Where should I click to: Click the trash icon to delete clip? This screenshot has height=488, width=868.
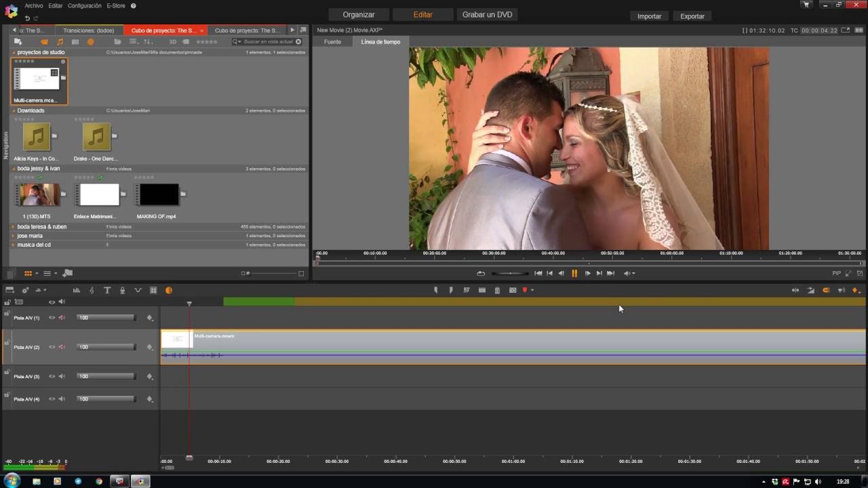497,290
